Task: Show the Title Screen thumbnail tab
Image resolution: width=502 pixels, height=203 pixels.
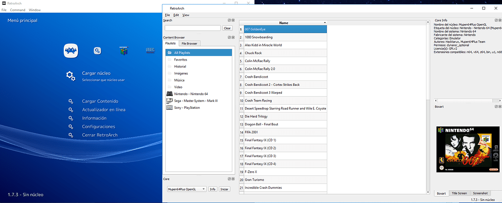Action: 459,193
